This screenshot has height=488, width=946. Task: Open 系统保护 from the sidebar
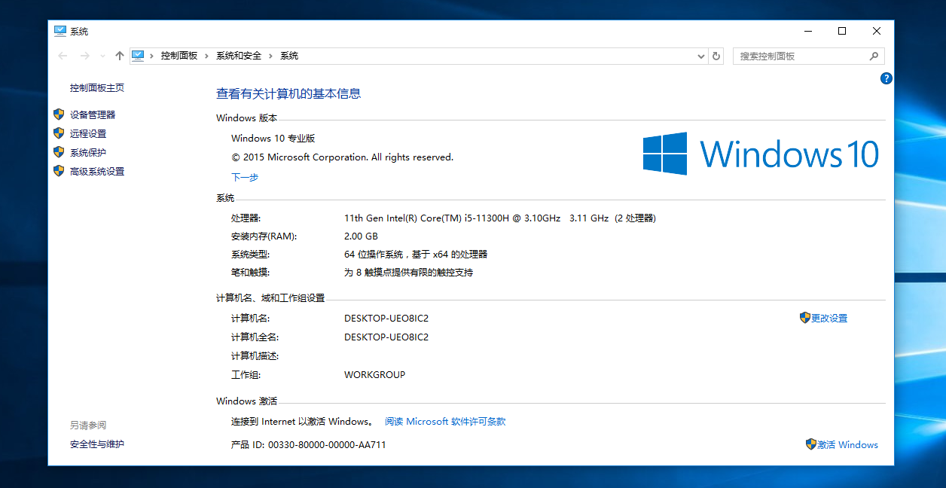coord(88,153)
